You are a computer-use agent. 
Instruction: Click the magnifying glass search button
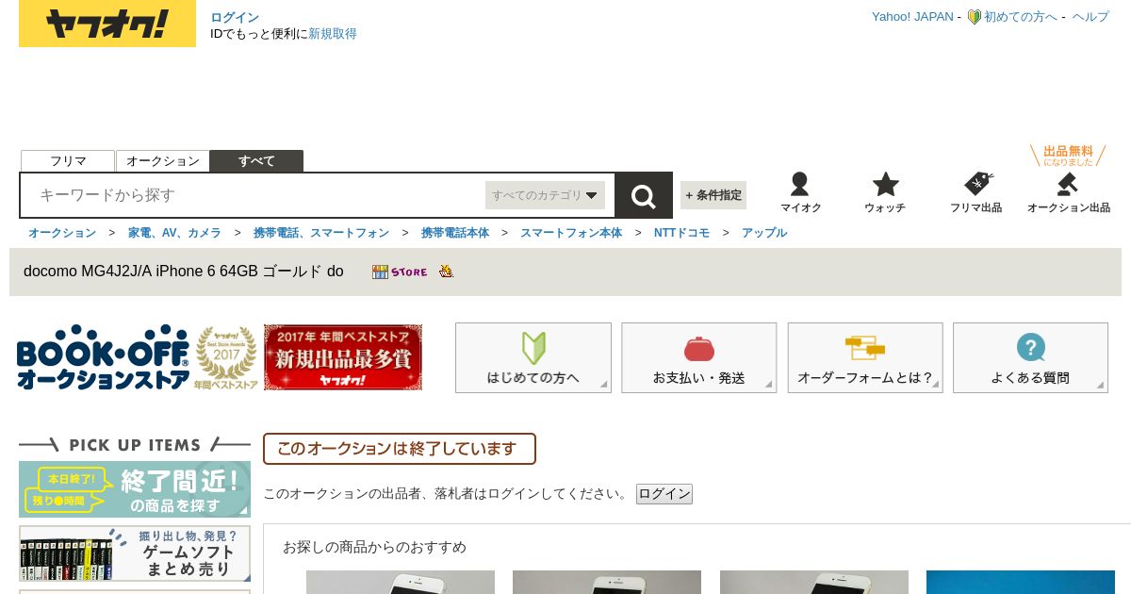(x=644, y=196)
